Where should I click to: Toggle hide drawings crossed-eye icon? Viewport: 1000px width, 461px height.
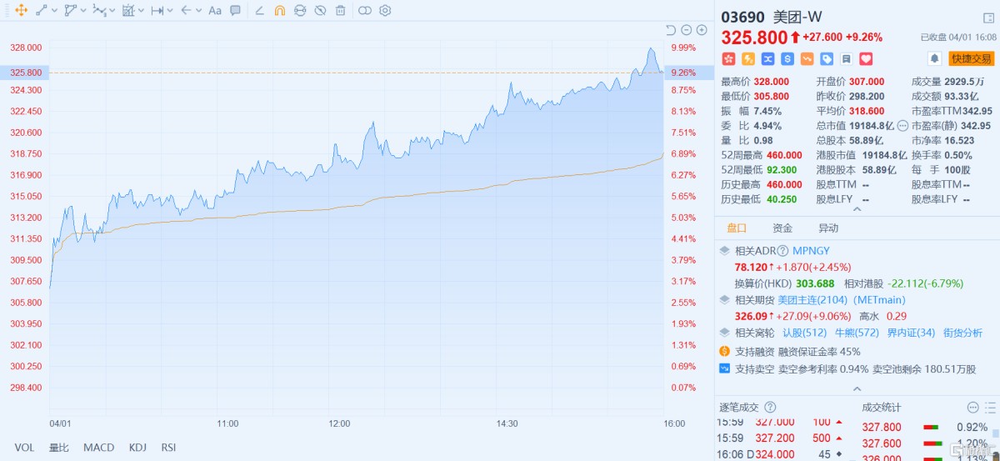click(x=320, y=11)
